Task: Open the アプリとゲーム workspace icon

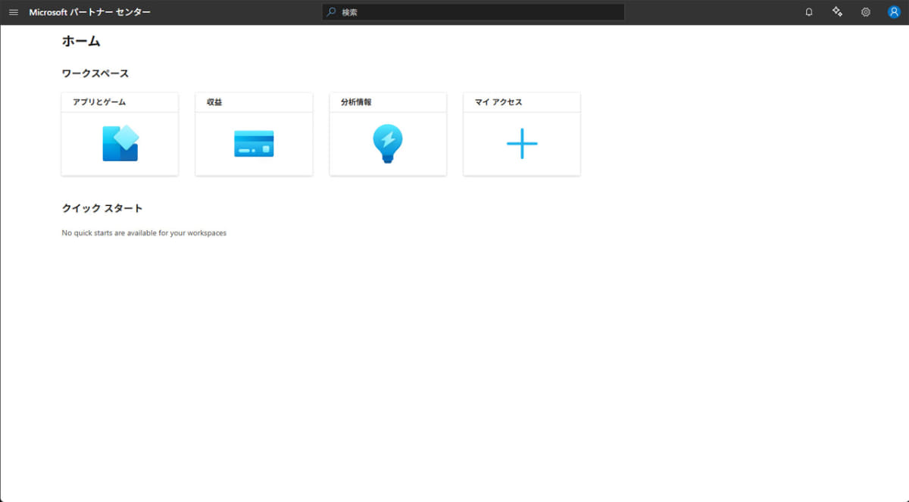Action: tap(120, 143)
